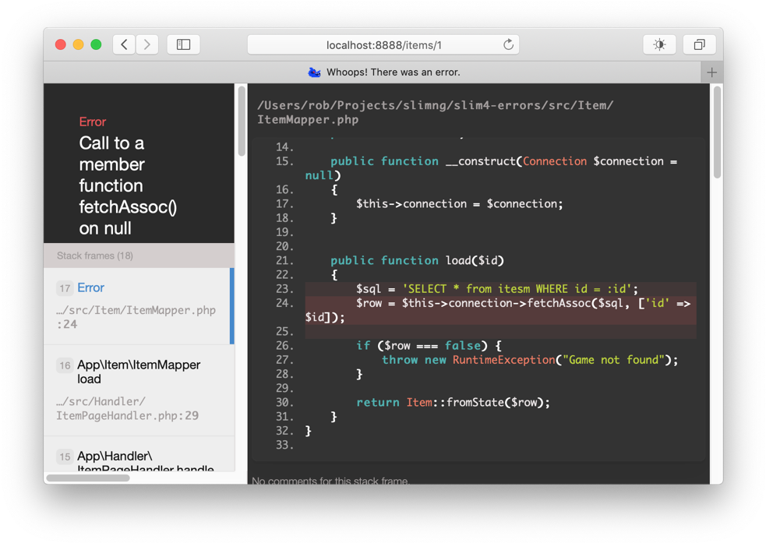
Task: Minimize window with the yellow button
Action: pos(78,44)
